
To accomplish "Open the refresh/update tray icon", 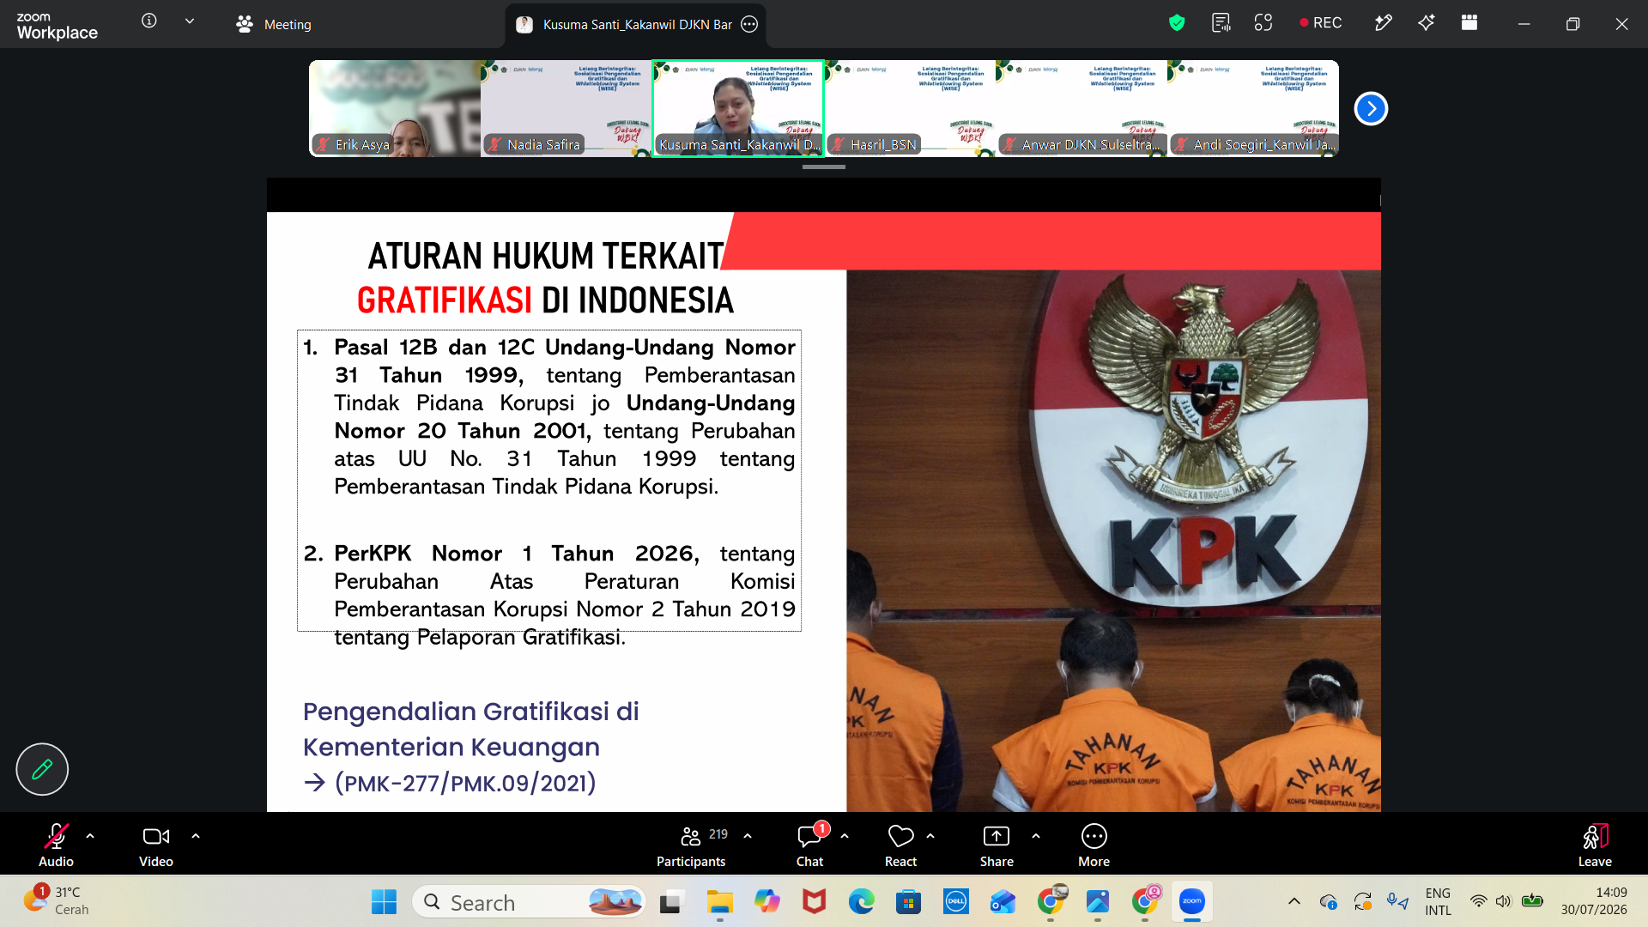I will pos(1363,901).
